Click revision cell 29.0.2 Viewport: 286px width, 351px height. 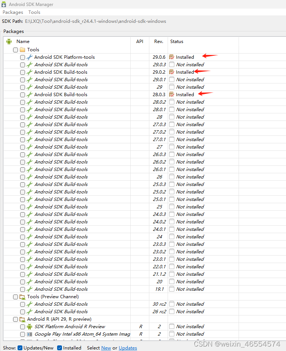pos(159,72)
